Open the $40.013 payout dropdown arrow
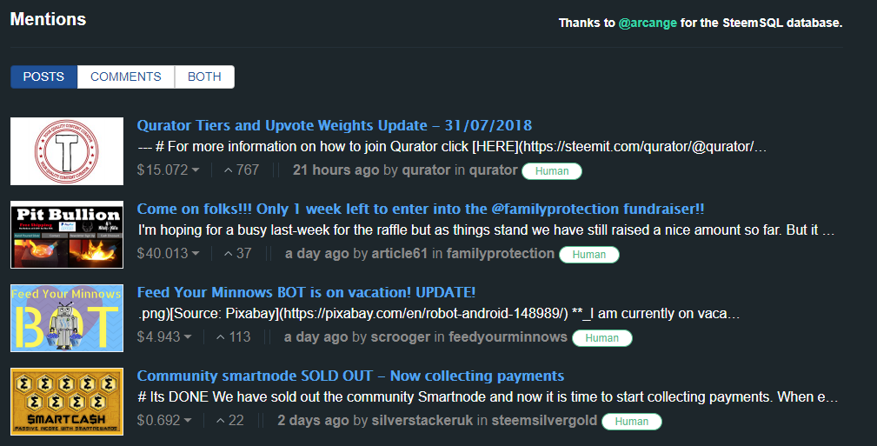877x446 pixels. [x=196, y=254]
